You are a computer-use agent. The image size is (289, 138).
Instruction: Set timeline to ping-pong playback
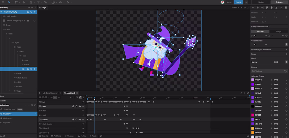(x=59, y=98)
